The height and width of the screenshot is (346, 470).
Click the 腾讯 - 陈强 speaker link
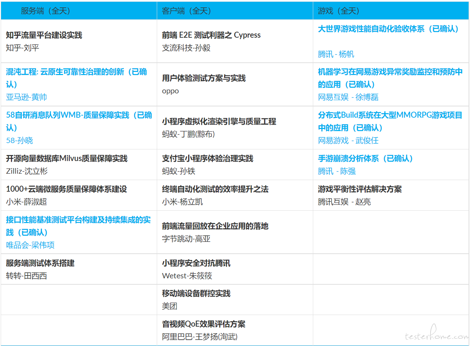tap(337, 171)
